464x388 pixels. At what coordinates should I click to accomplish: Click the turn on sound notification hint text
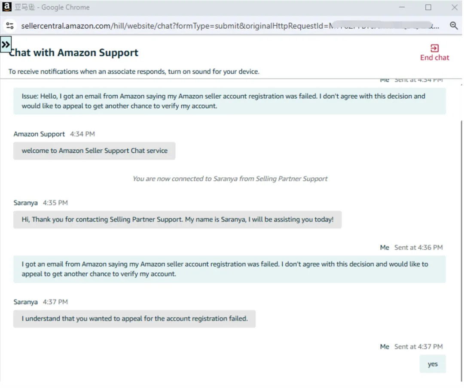point(134,72)
